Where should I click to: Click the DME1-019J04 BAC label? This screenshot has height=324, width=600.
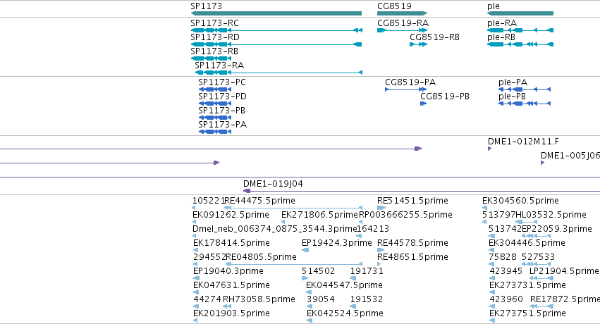[273, 184]
